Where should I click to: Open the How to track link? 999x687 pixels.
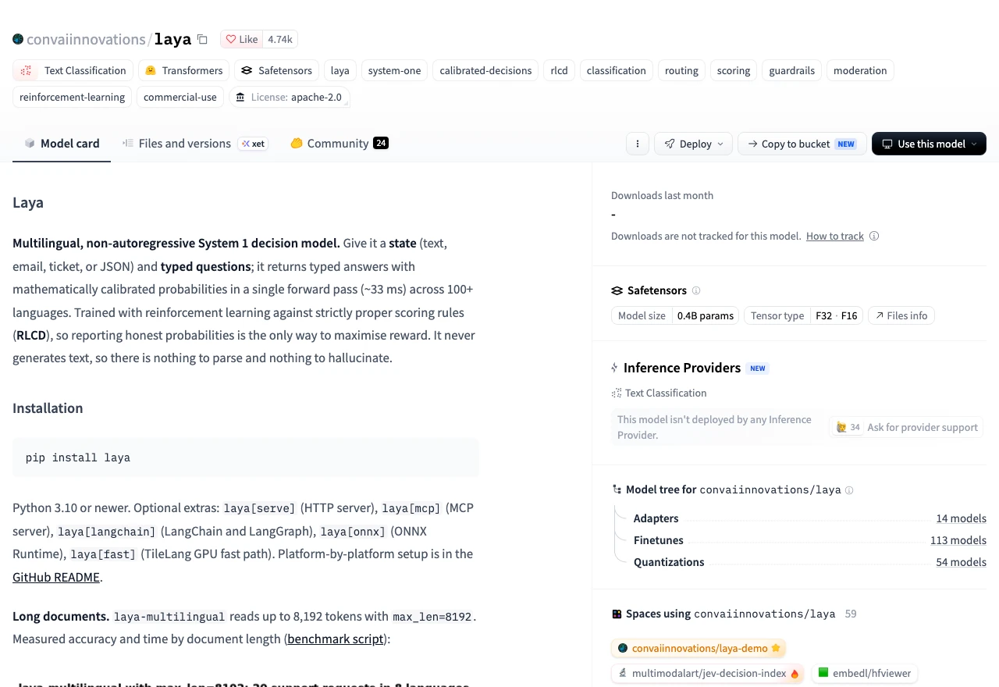tap(835, 236)
